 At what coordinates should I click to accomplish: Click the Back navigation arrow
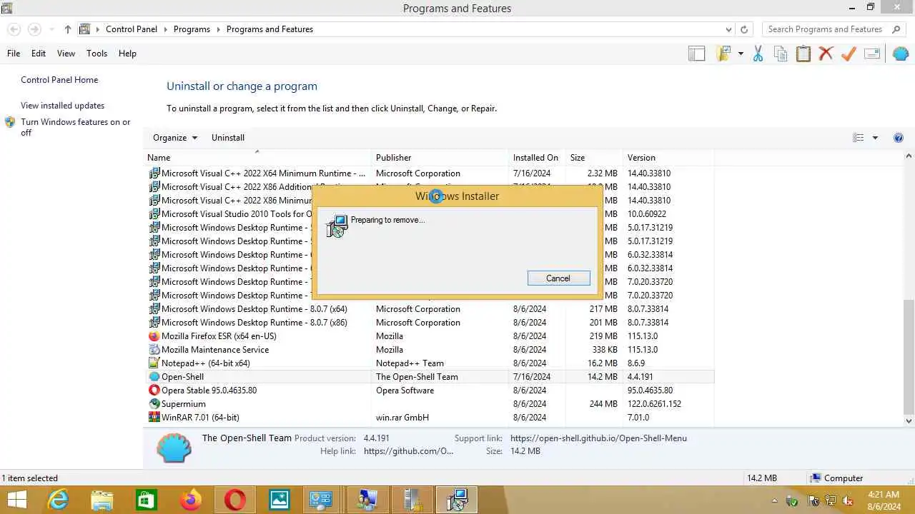point(14,29)
